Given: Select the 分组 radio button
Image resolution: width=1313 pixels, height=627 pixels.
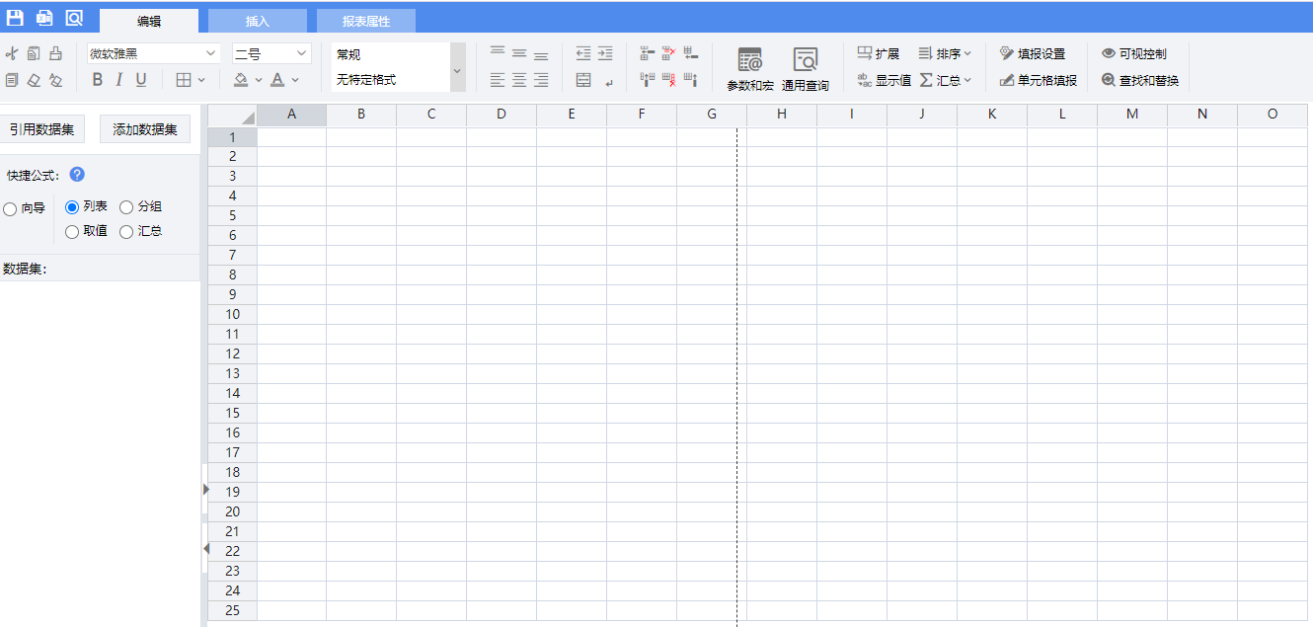Looking at the screenshot, I should 126,207.
